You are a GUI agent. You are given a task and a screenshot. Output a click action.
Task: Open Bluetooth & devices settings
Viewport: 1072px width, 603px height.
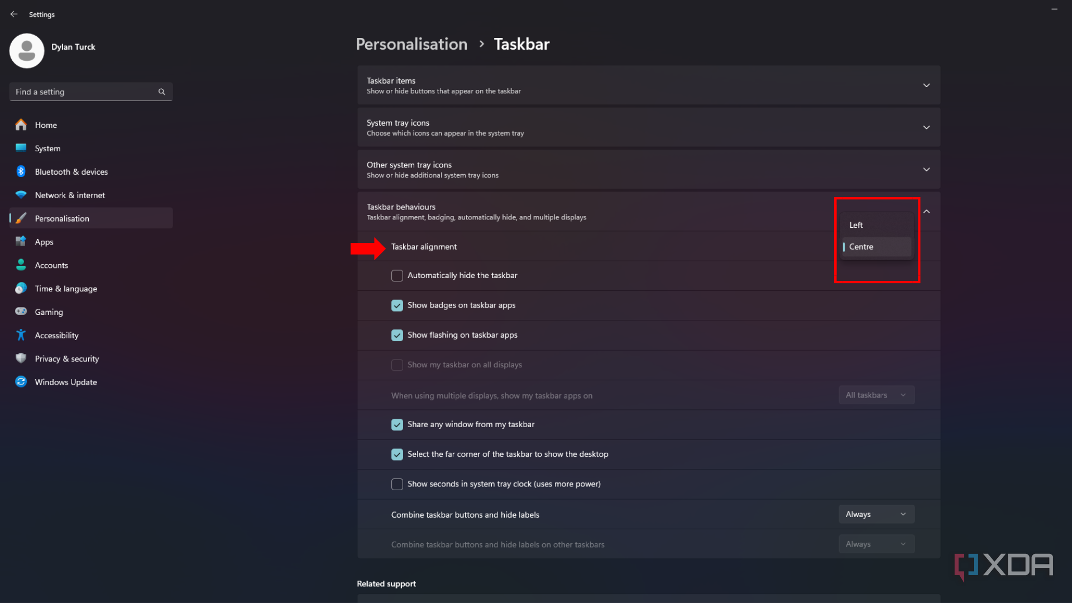[71, 171]
